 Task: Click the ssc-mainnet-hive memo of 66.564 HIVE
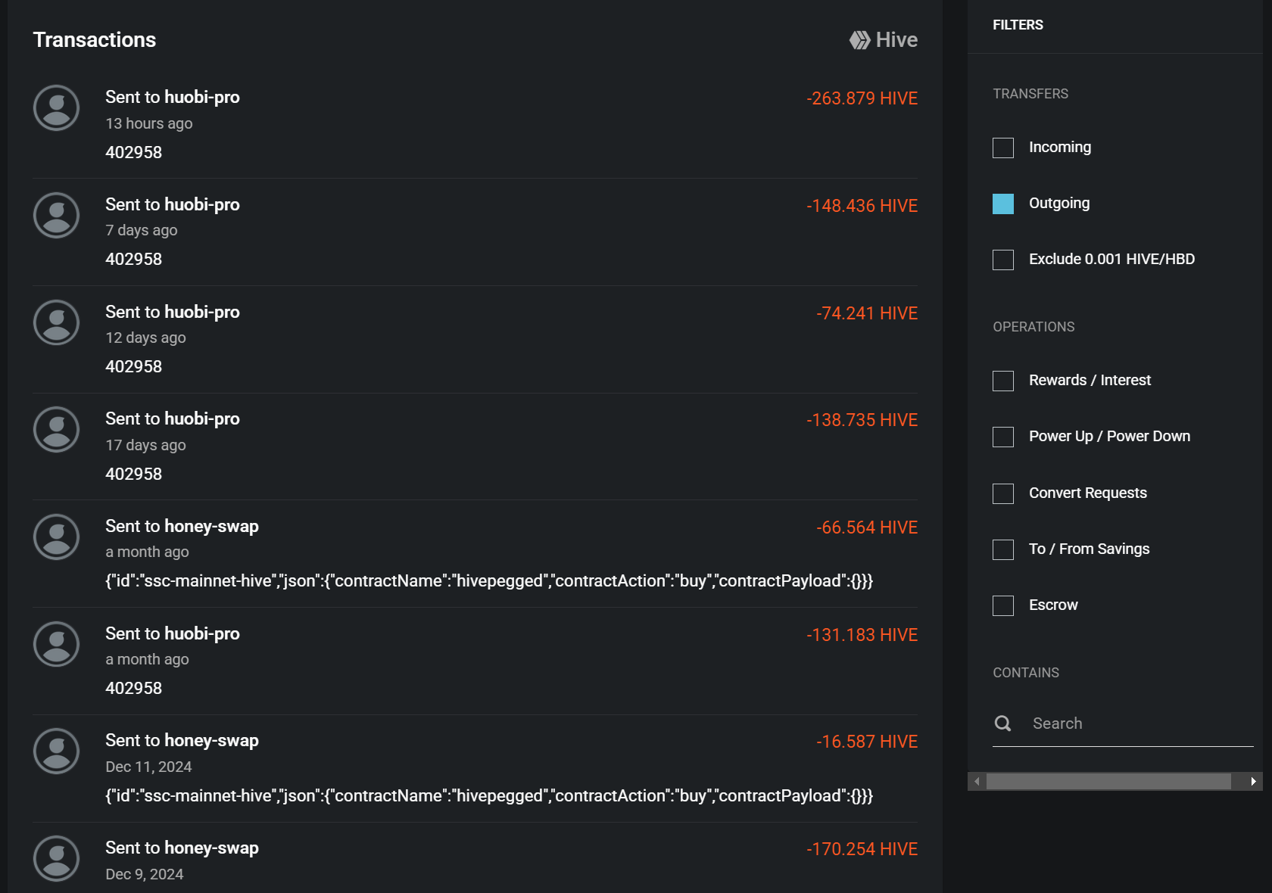tap(489, 581)
